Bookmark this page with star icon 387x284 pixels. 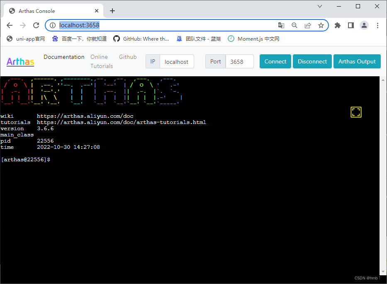321,25
